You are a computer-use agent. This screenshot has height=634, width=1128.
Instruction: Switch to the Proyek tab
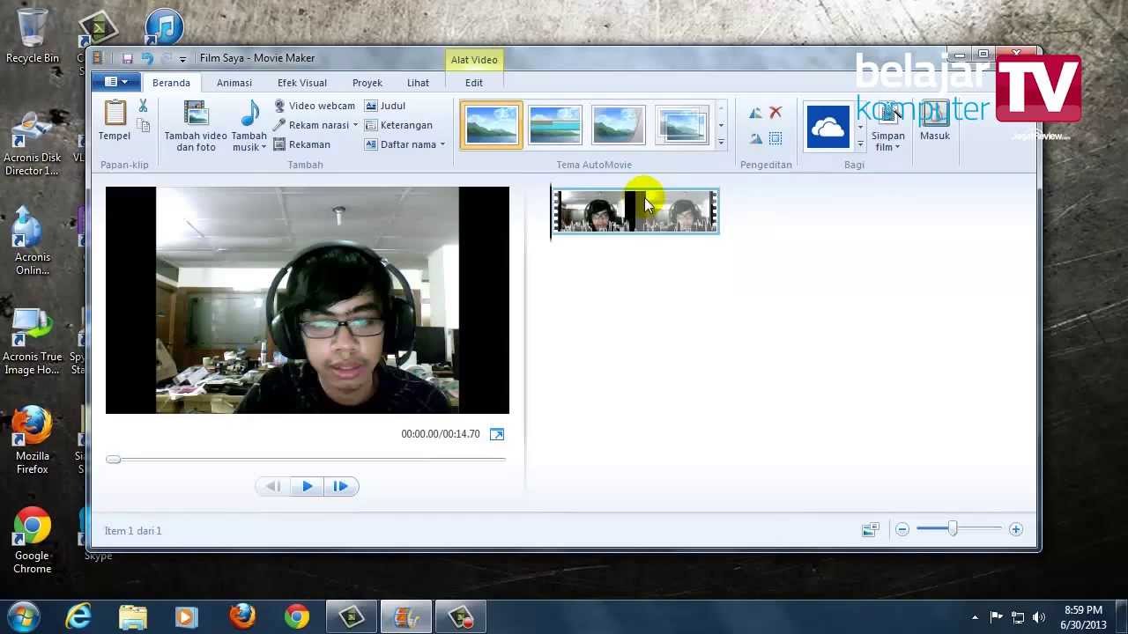coord(367,83)
